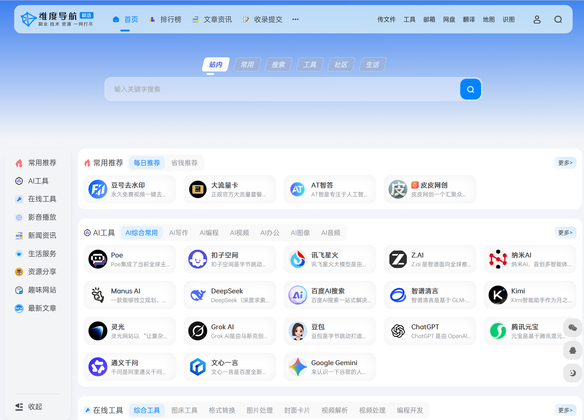
Task: Open the 翻译 link in header
Action: [469, 20]
